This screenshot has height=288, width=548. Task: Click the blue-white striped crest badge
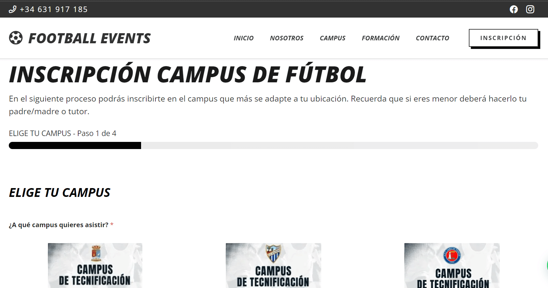coord(273,253)
